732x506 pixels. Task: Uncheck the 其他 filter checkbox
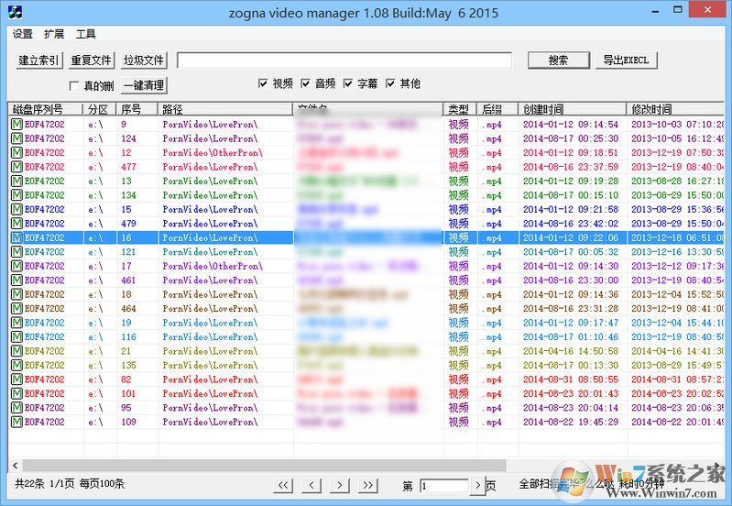point(390,83)
